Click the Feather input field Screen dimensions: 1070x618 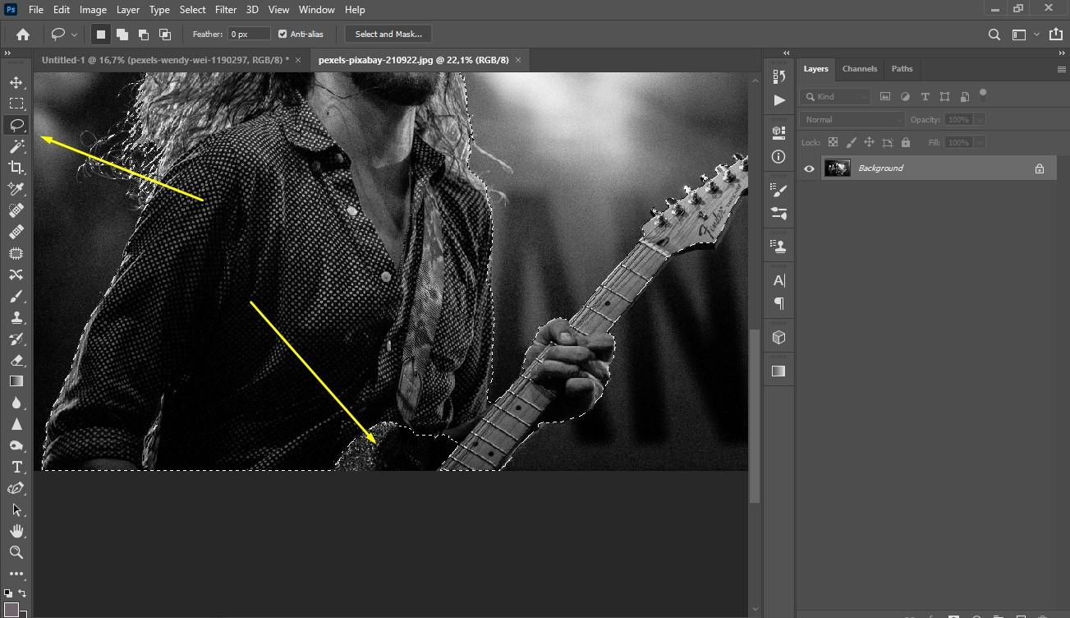pyautogui.click(x=249, y=35)
